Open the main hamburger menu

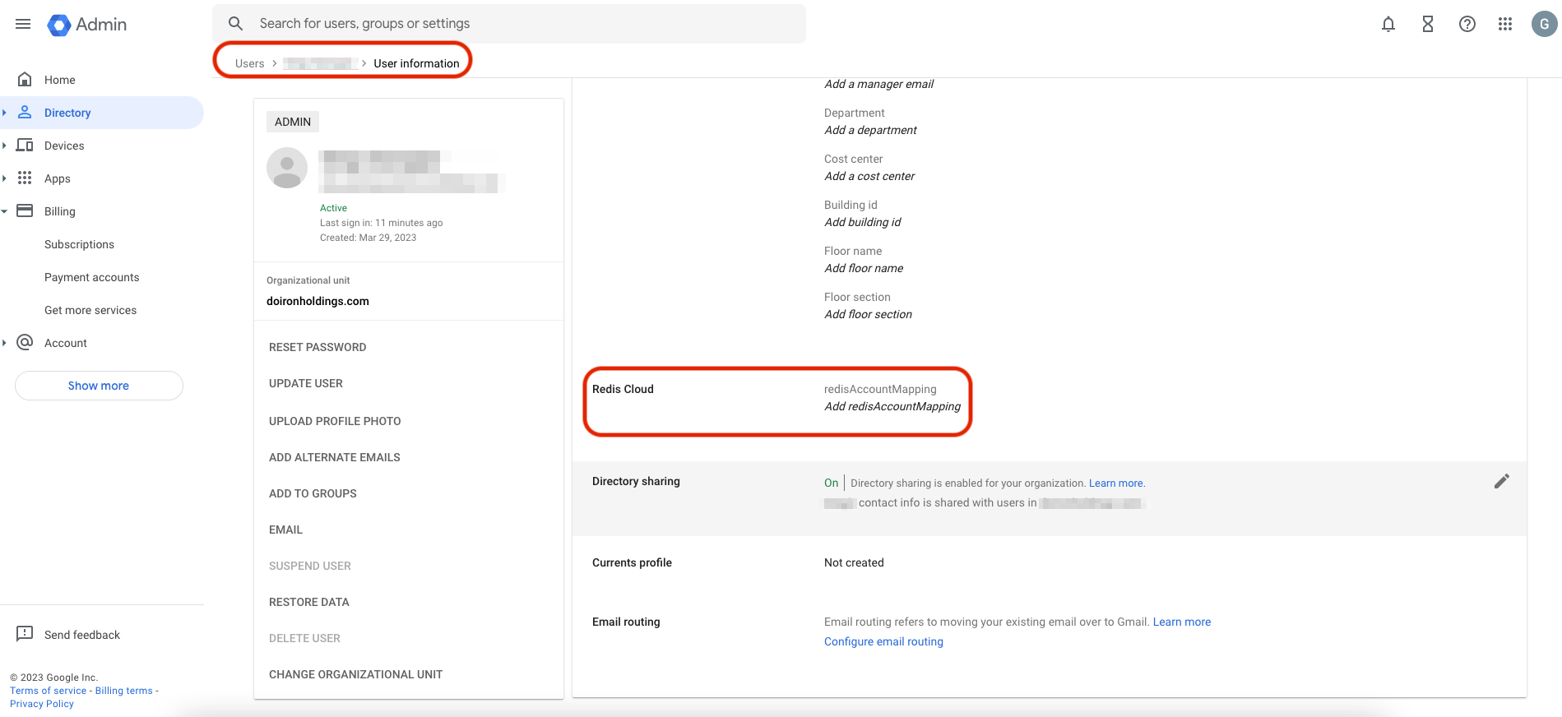tap(23, 24)
